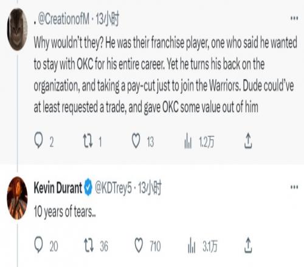The image size is (304, 267).
Task: Open more options for CreationofM tweet
Action: tap(294, 18)
